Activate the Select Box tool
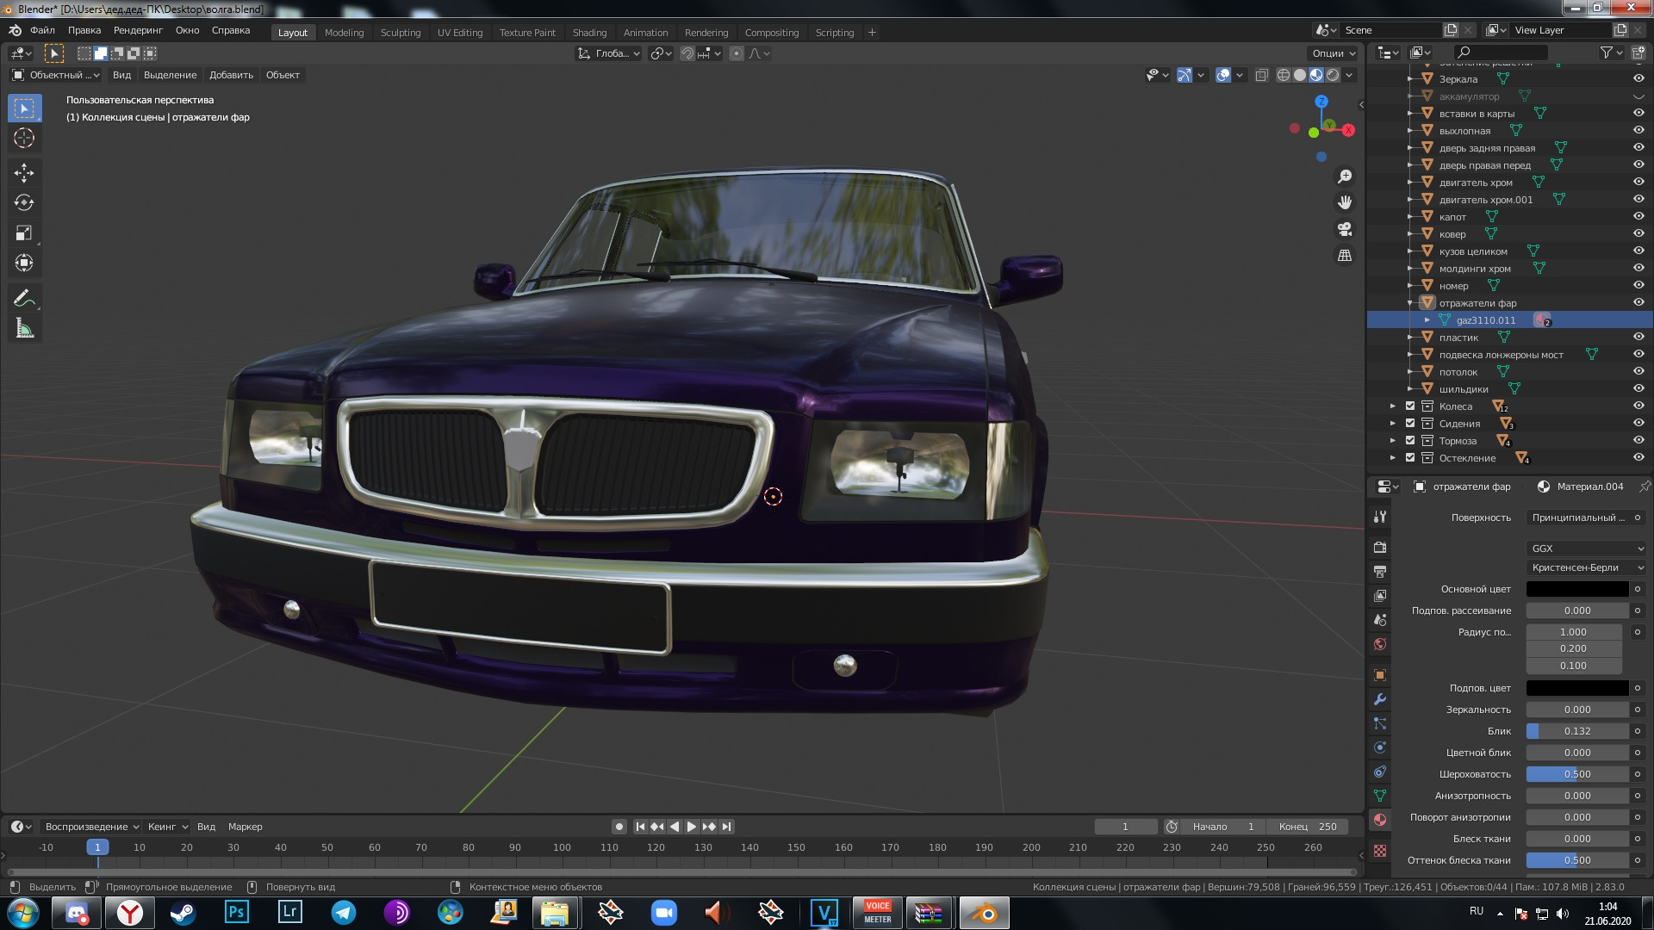The height and width of the screenshot is (930, 1654). pyautogui.click(x=24, y=108)
